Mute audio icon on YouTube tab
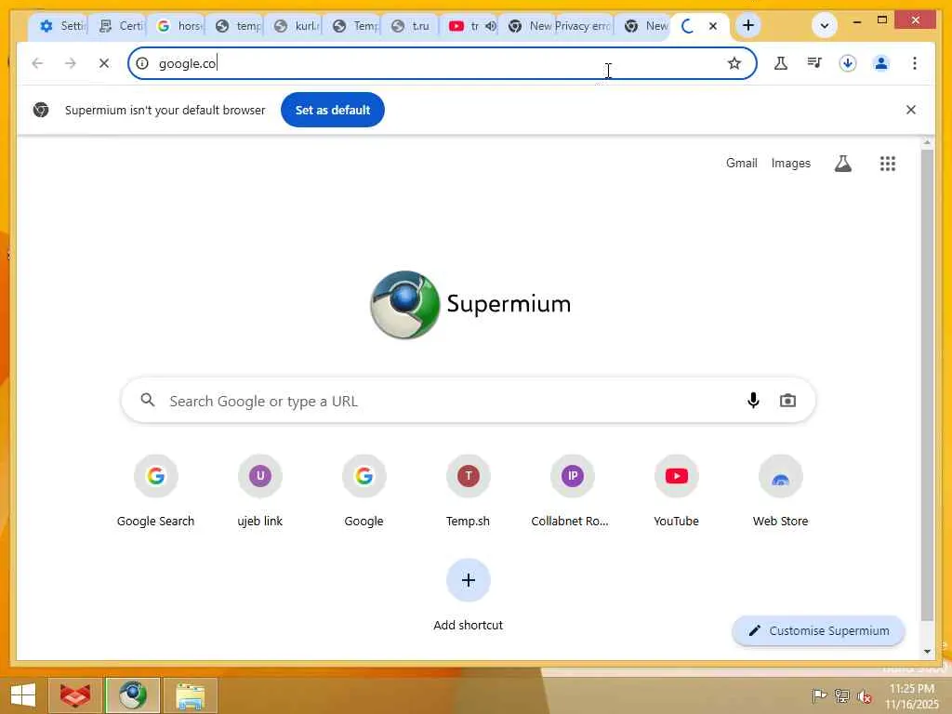Image resolution: width=952 pixels, height=714 pixels. point(491,26)
